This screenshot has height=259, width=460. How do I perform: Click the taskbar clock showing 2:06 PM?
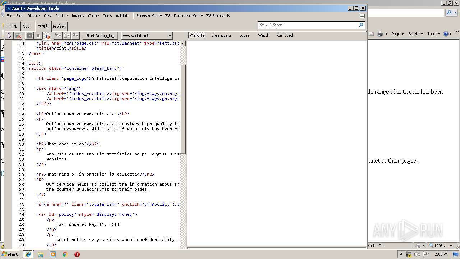441,254
